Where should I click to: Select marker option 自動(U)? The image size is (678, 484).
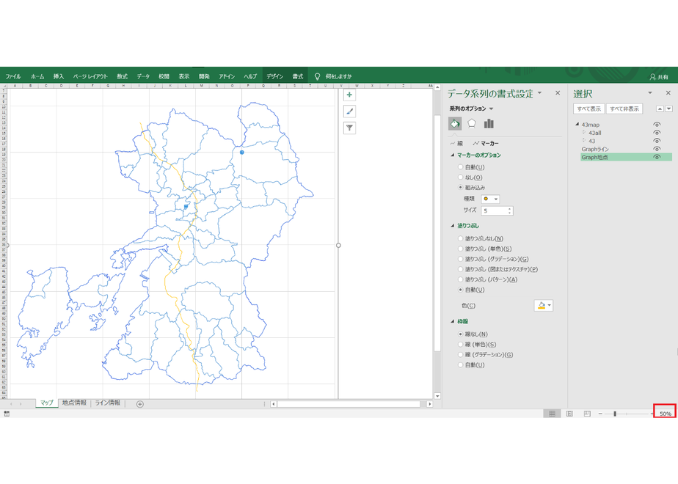[x=461, y=166]
